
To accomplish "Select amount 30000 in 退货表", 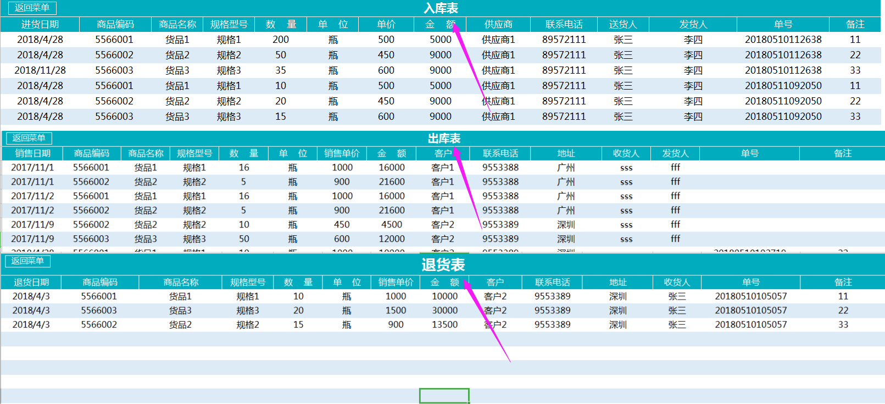I will [x=444, y=311].
